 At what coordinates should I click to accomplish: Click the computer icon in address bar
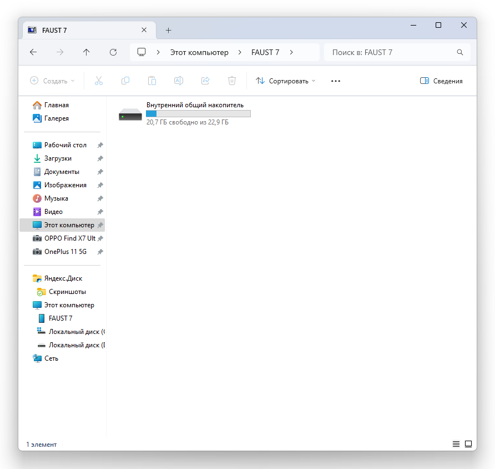(142, 52)
